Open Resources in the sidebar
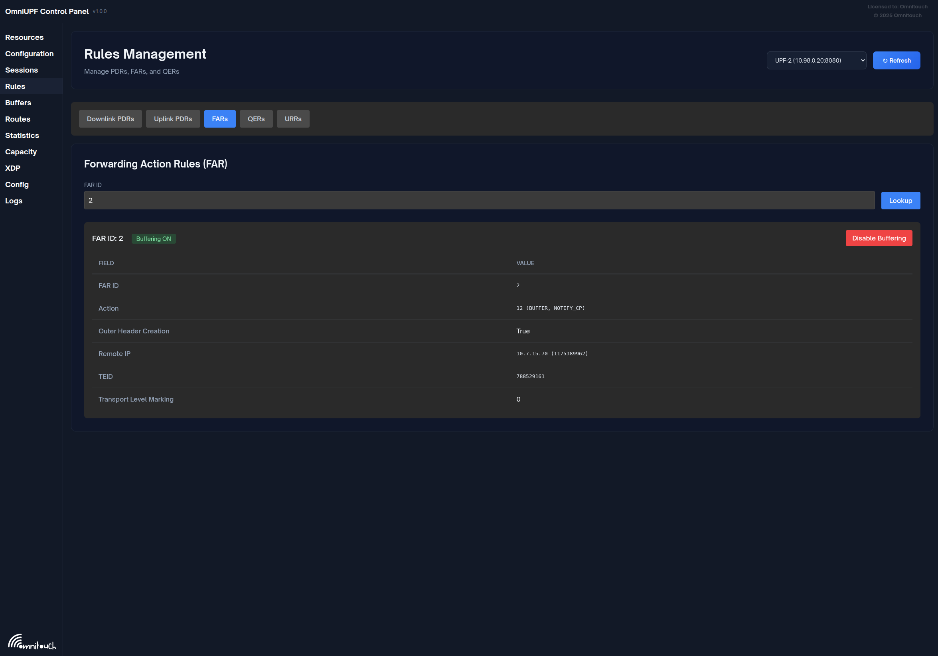This screenshot has width=938, height=656. click(24, 37)
